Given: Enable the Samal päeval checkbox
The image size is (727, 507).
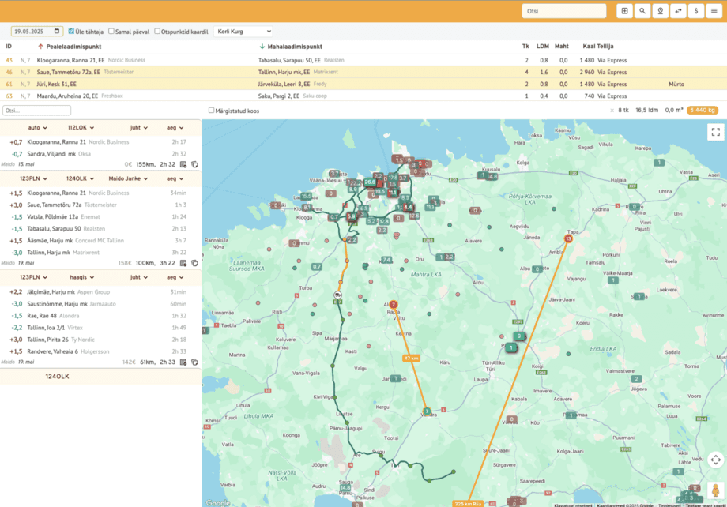Looking at the screenshot, I should [x=111, y=32].
